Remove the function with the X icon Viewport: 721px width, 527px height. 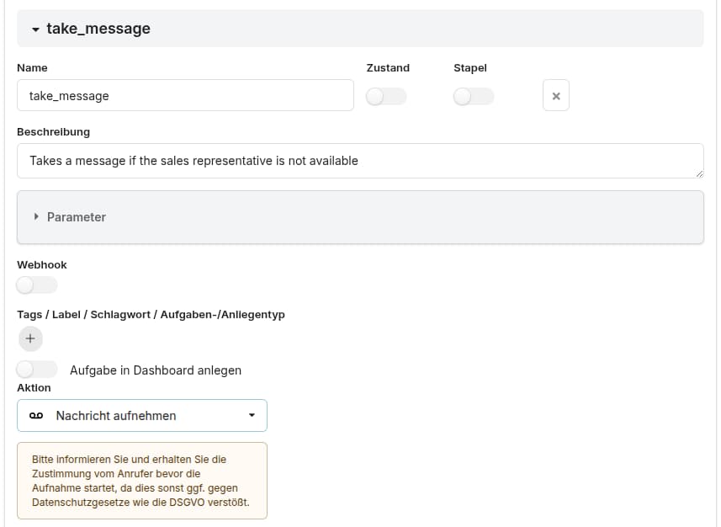pyautogui.click(x=555, y=96)
